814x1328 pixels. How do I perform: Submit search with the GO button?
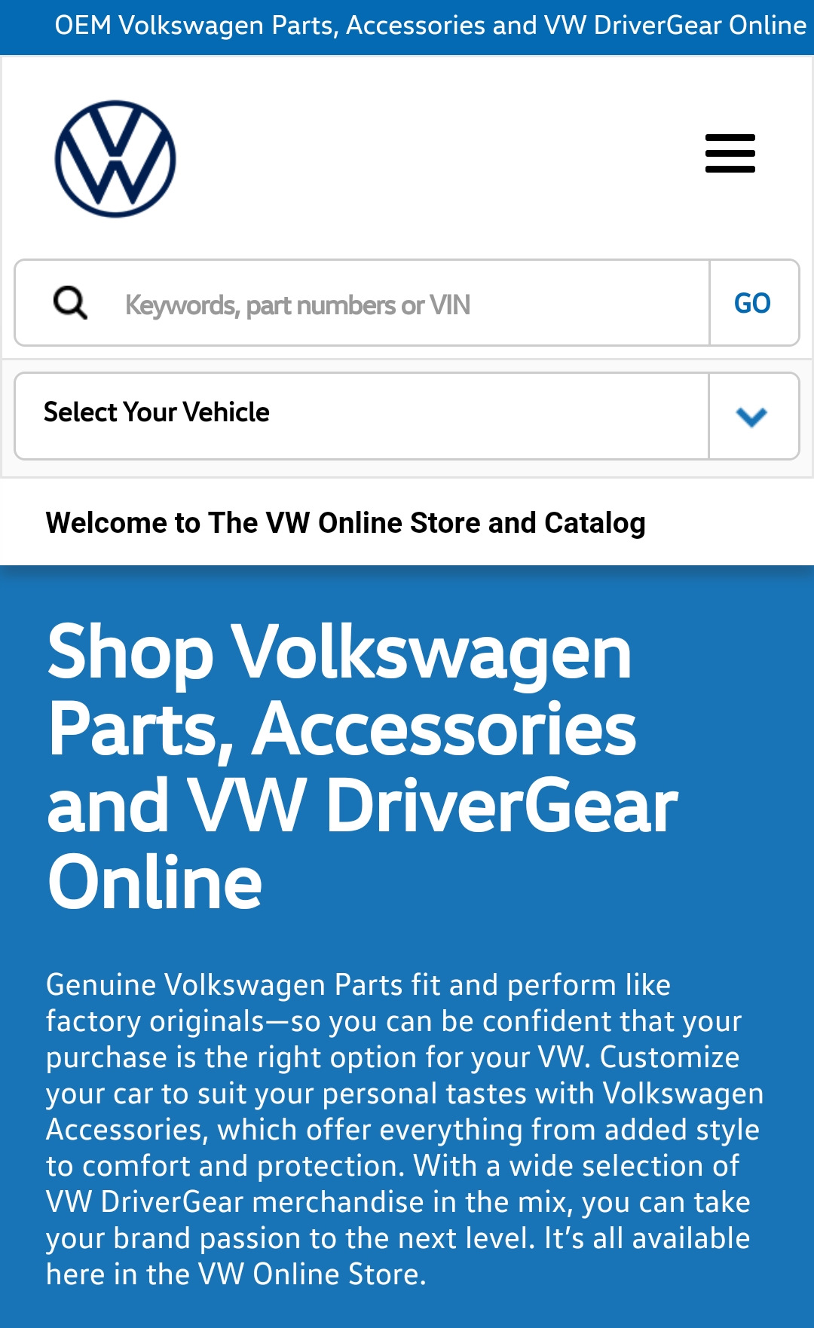(753, 303)
